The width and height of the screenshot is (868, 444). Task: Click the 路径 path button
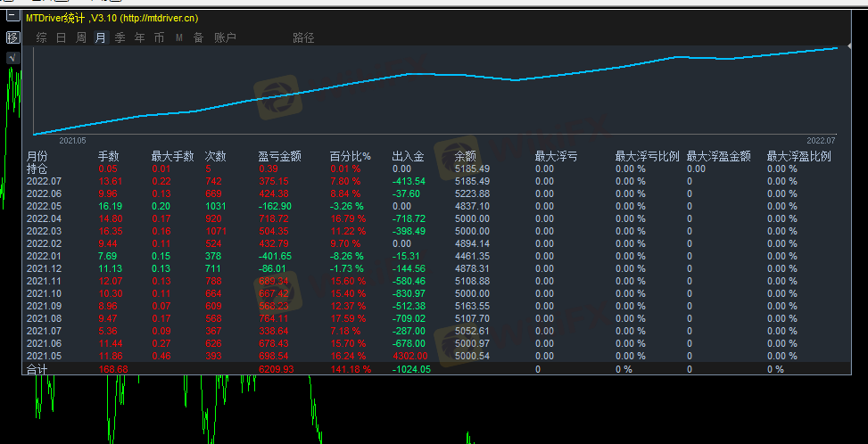click(x=303, y=37)
